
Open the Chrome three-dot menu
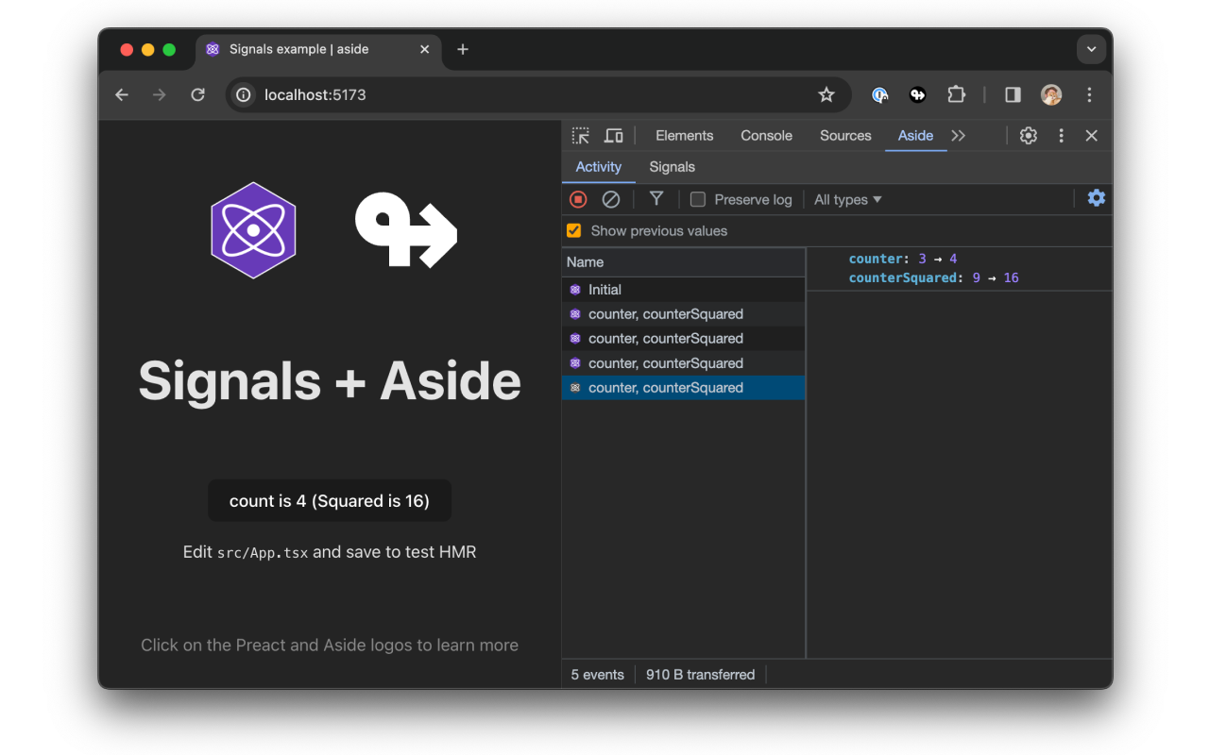point(1089,94)
